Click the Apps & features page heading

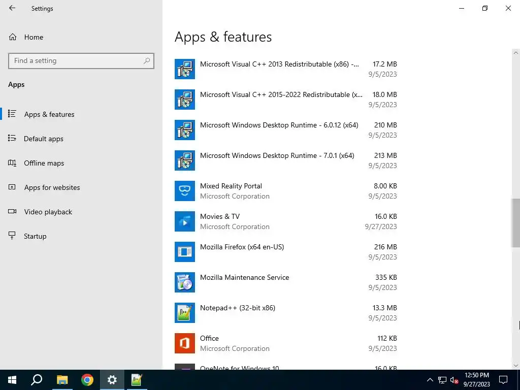(x=223, y=37)
